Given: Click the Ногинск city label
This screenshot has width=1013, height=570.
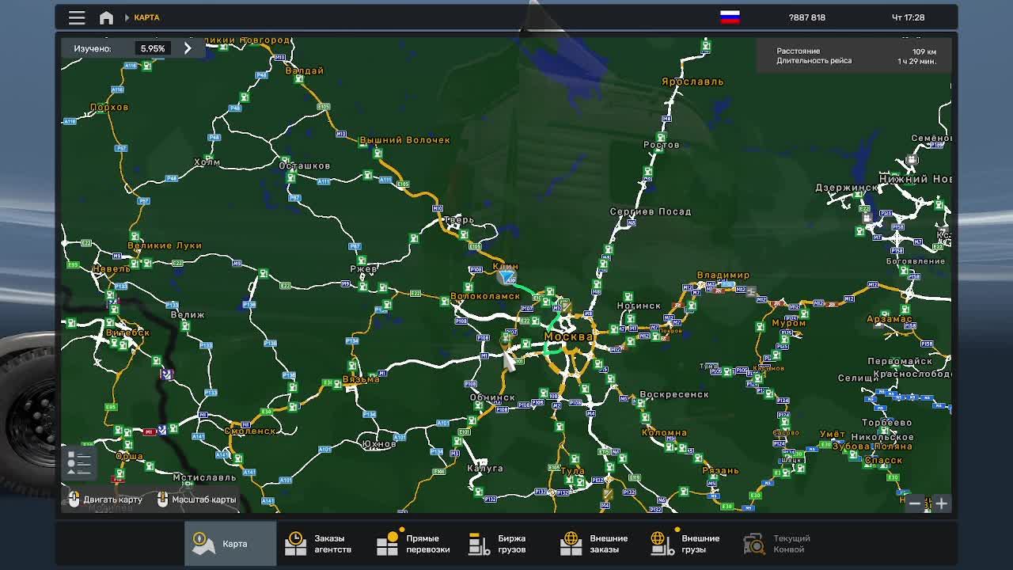Looking at the screenshot, I should (x=639, y=306).
